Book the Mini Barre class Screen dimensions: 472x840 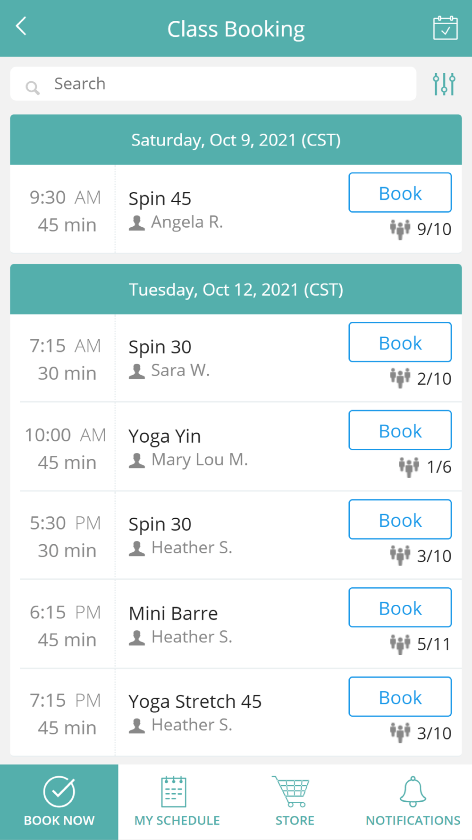(400, 608)
